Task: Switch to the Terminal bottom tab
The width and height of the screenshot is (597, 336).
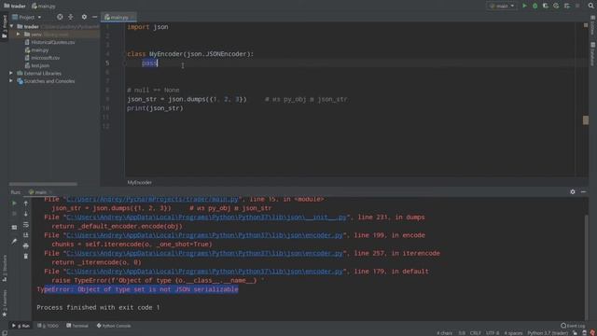Action: [x=77, y=326]
